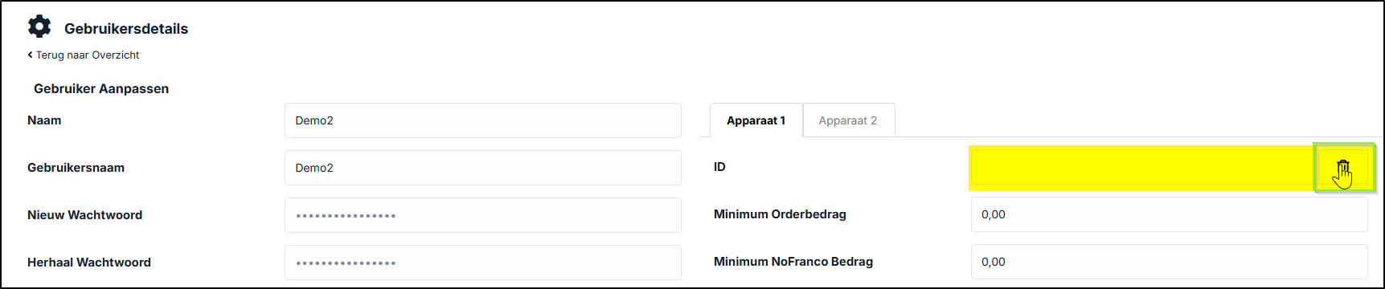The height and width of the screenshot is (289, 1385).
Task: Focus the Minimum Orderbedrag value field
Action: click(1169, 214)
